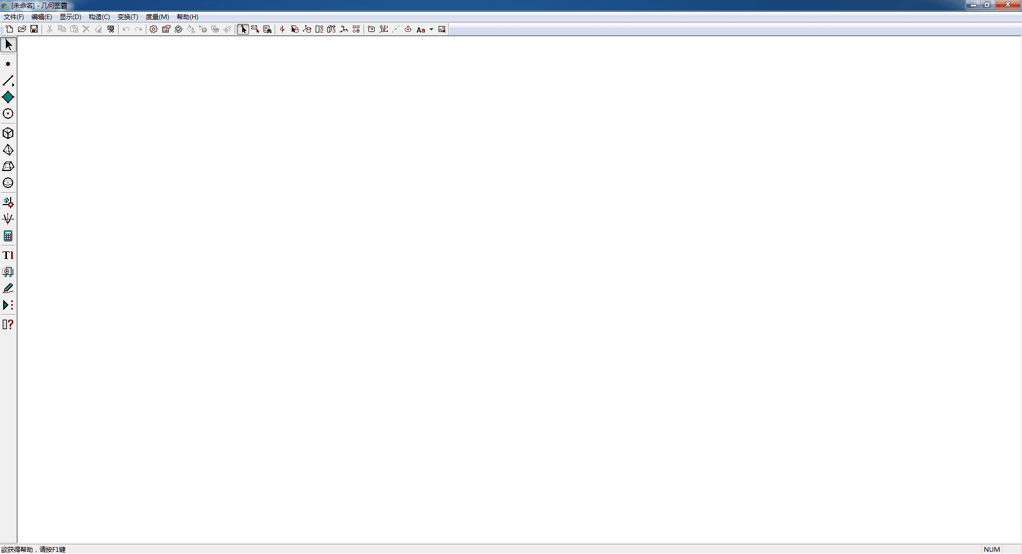Toggle the pressed pointer mode in top toolbar
Screen dimensions: 1022x554
pyautogui.click(x=243, y=29)
